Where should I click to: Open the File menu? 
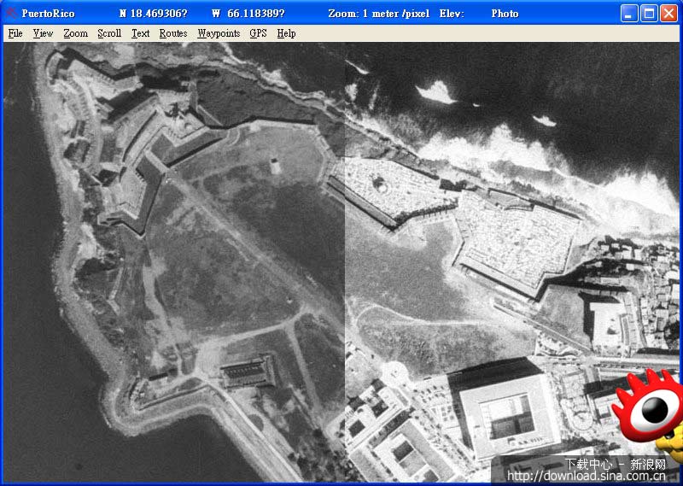click(15, 33)
